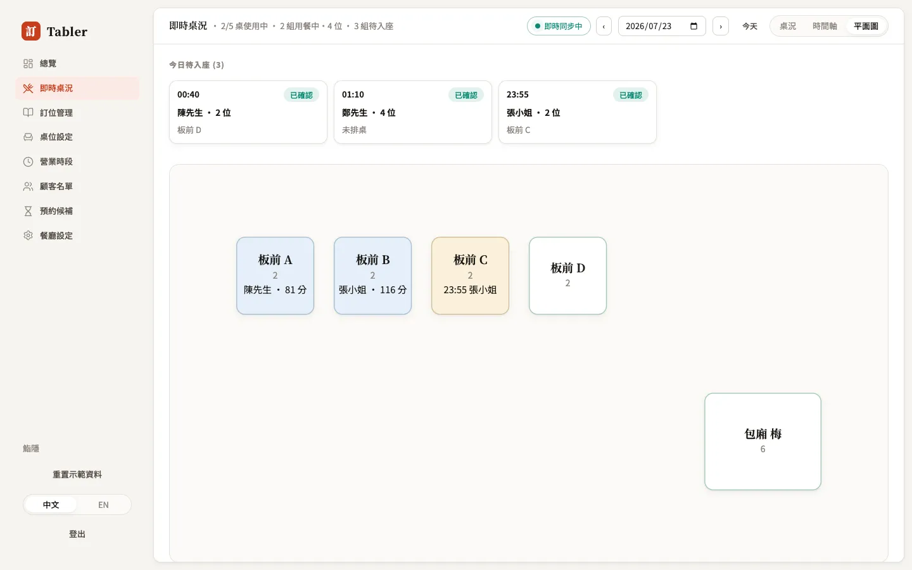Click the 總覽 grid icon
This screenshot has height=570, width=912.
click(x=28, y=63)
